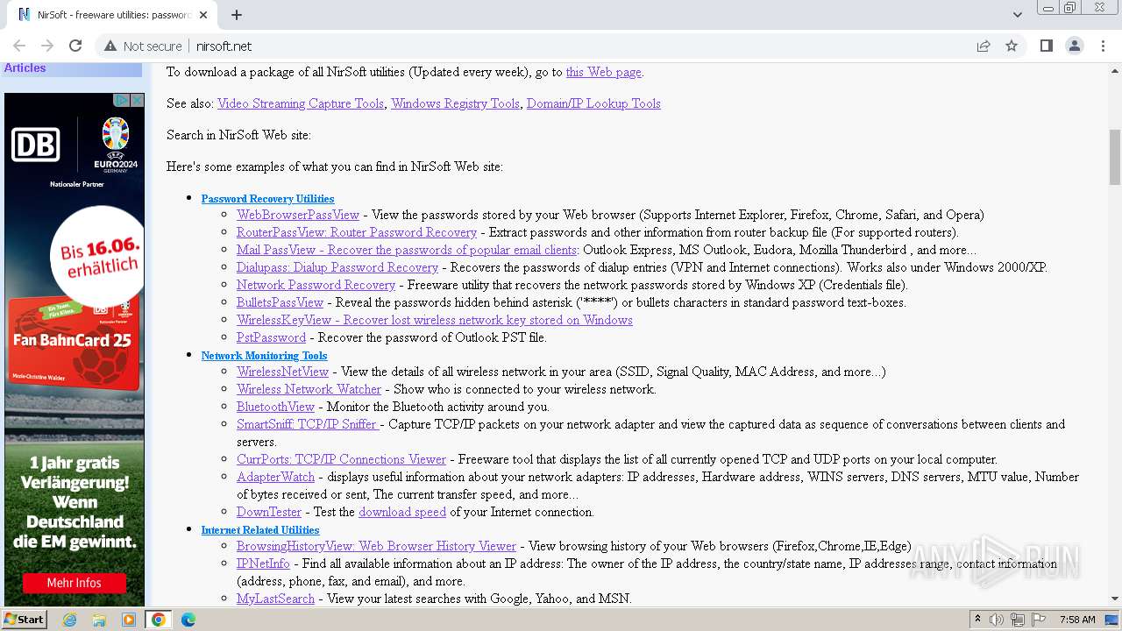
Task: Open WirelessKeyView link
Action: click(x=435, y=320)
